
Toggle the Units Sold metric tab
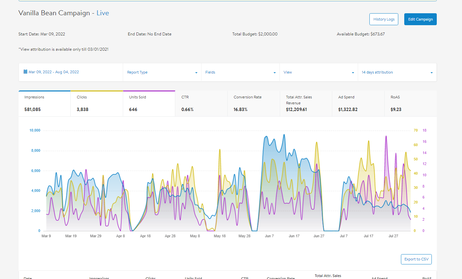point(149,103)
